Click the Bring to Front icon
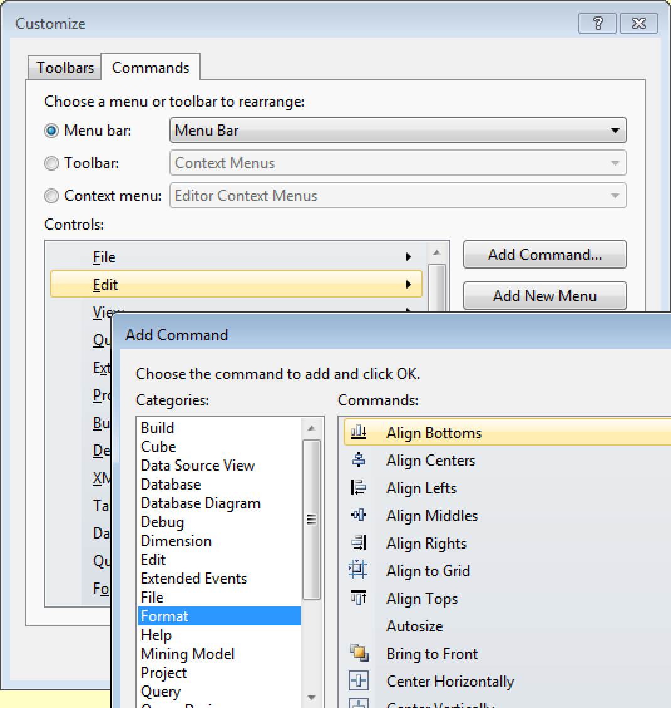This screenshot has height=708, width=671. [x=359, y=653]
